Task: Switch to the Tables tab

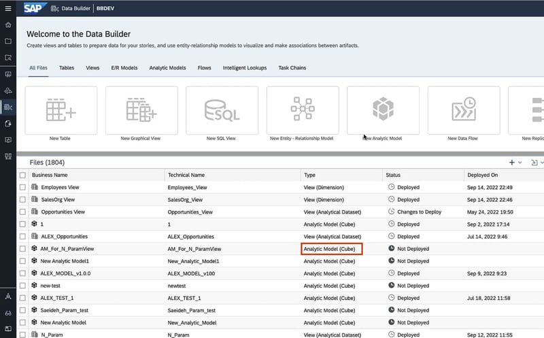Action: 67,68
